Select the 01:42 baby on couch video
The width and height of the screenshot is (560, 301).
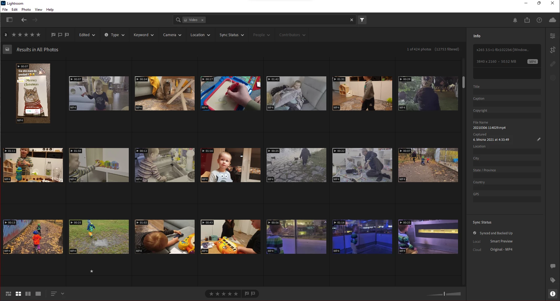point(296,93)
